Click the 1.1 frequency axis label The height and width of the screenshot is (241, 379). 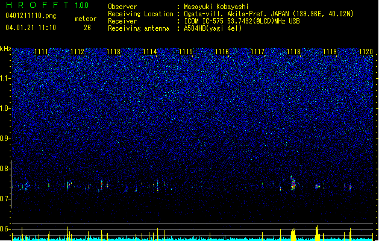[5, 78]
